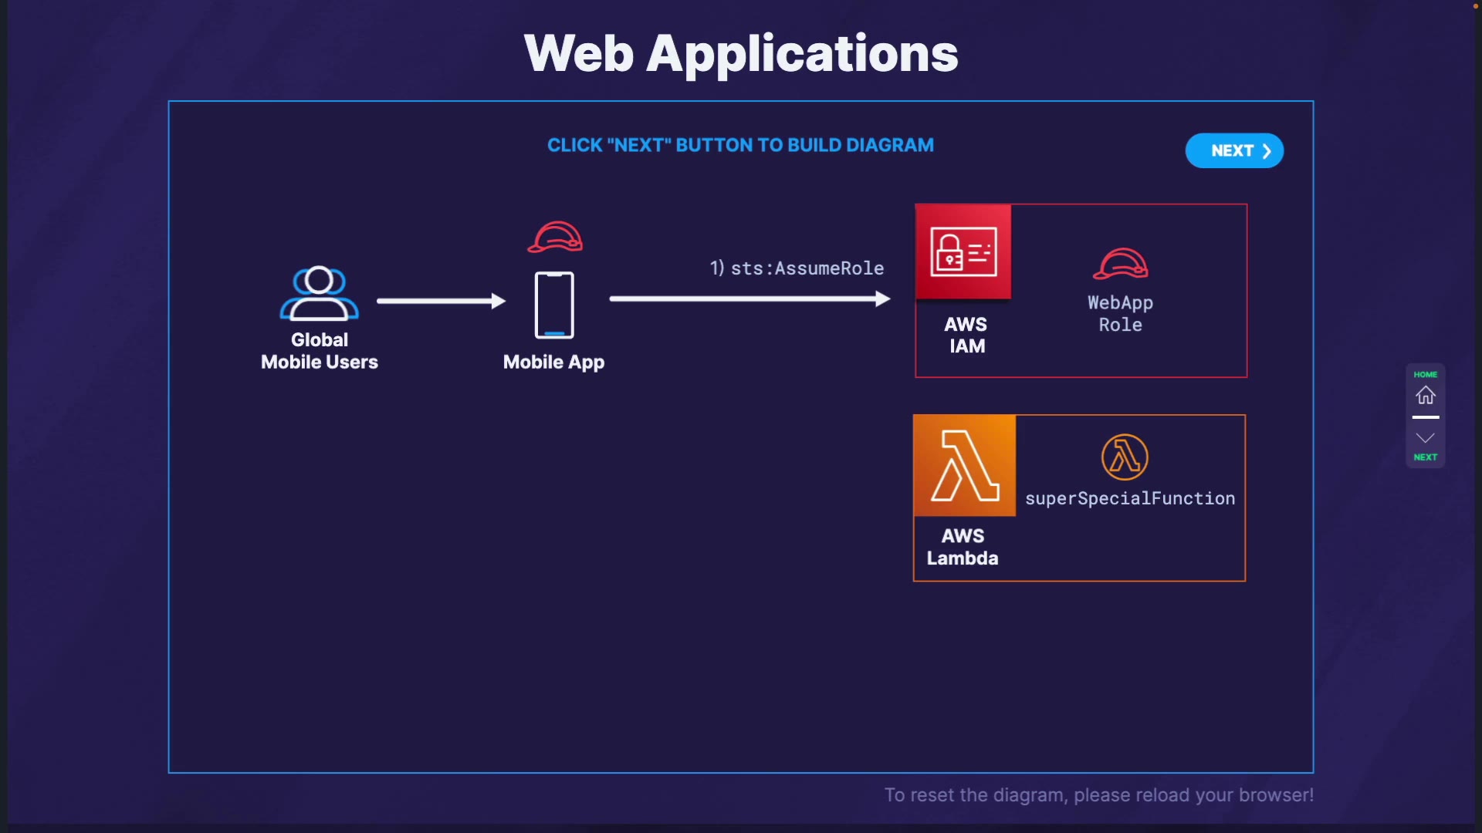This screenshot has height=833, width=1482.
Task: Click the Home house icon in sidebar
Action: coord(1425,396)
